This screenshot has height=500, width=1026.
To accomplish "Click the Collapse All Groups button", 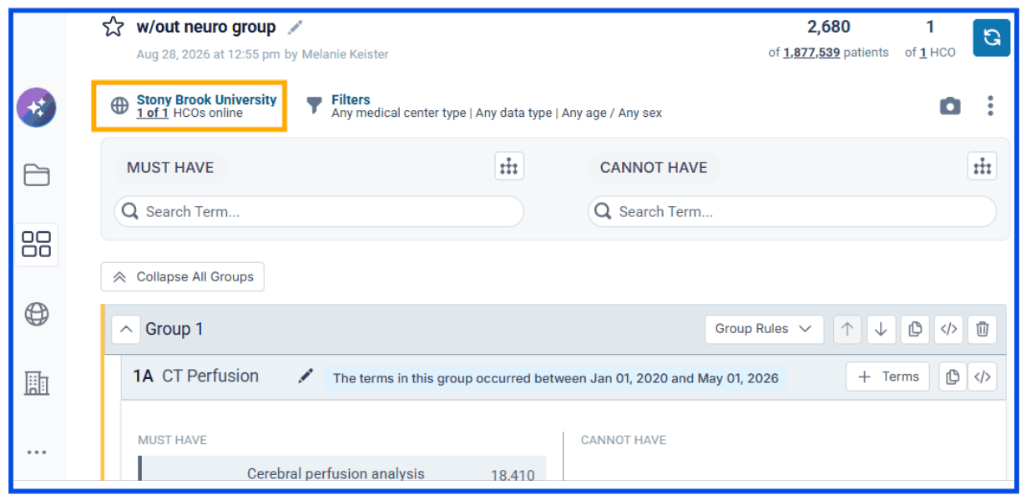I will pyautogui.click(x=183, y=277).
